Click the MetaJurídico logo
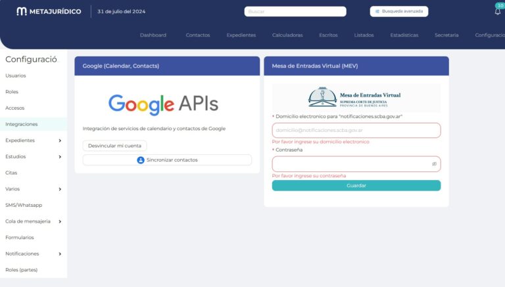This screenshot has width=505, height=287. point(49,12)
